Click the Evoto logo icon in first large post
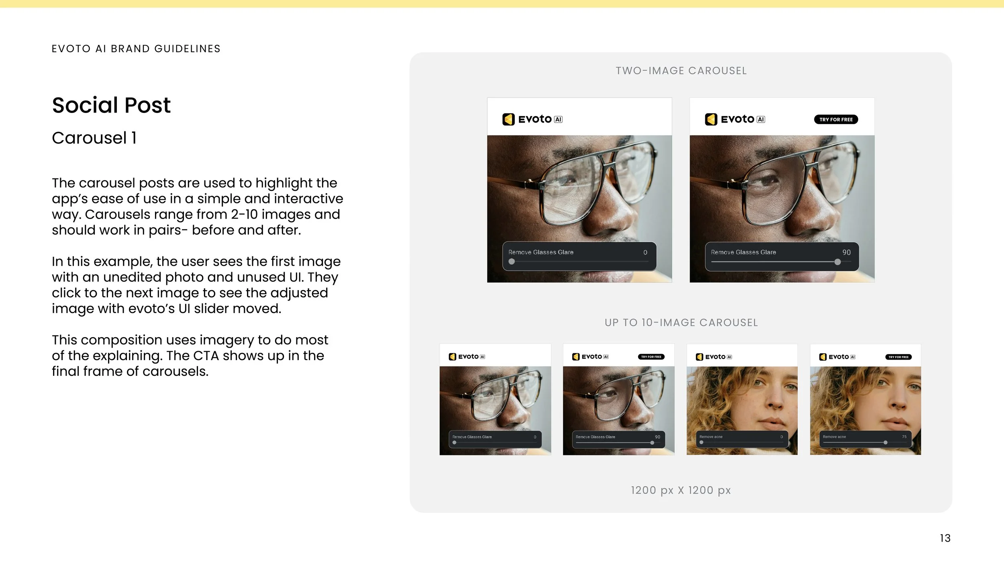The image size is (1004, 565). click(508, 119)
